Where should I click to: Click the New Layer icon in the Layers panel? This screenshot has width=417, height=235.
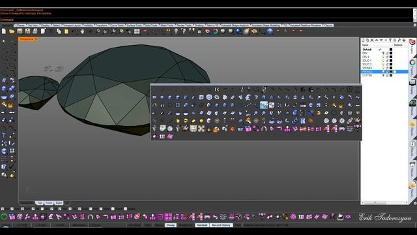pyautogui.click(x=363, y=40)
